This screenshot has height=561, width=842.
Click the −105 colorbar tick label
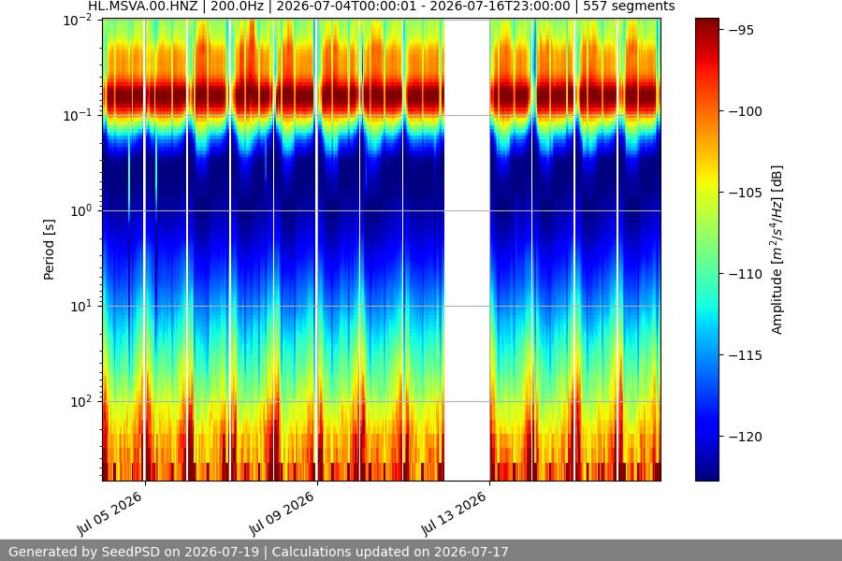(746, 193)
